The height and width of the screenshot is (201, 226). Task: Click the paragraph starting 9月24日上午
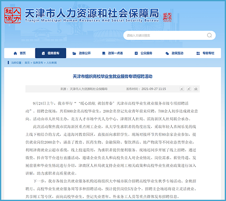point(112,111)
